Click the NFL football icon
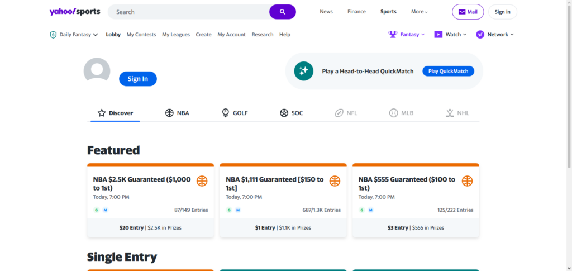572x271 pixels. pyautogui.click(x=339, y=113)
